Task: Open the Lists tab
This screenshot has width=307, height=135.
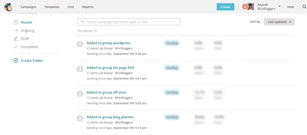Action: click(71, 7)
